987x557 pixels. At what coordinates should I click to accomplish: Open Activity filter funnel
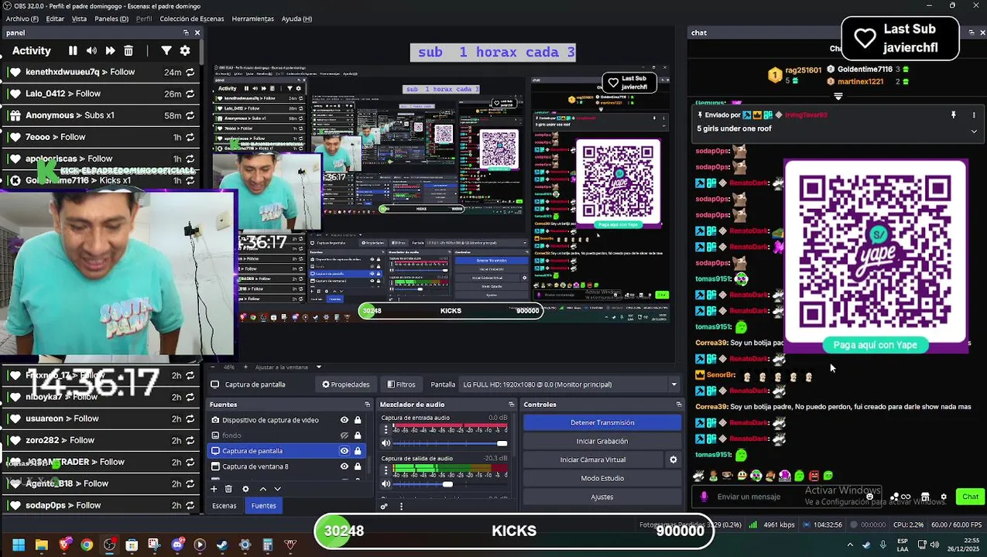pyautogui.click(x=166, y=50)
